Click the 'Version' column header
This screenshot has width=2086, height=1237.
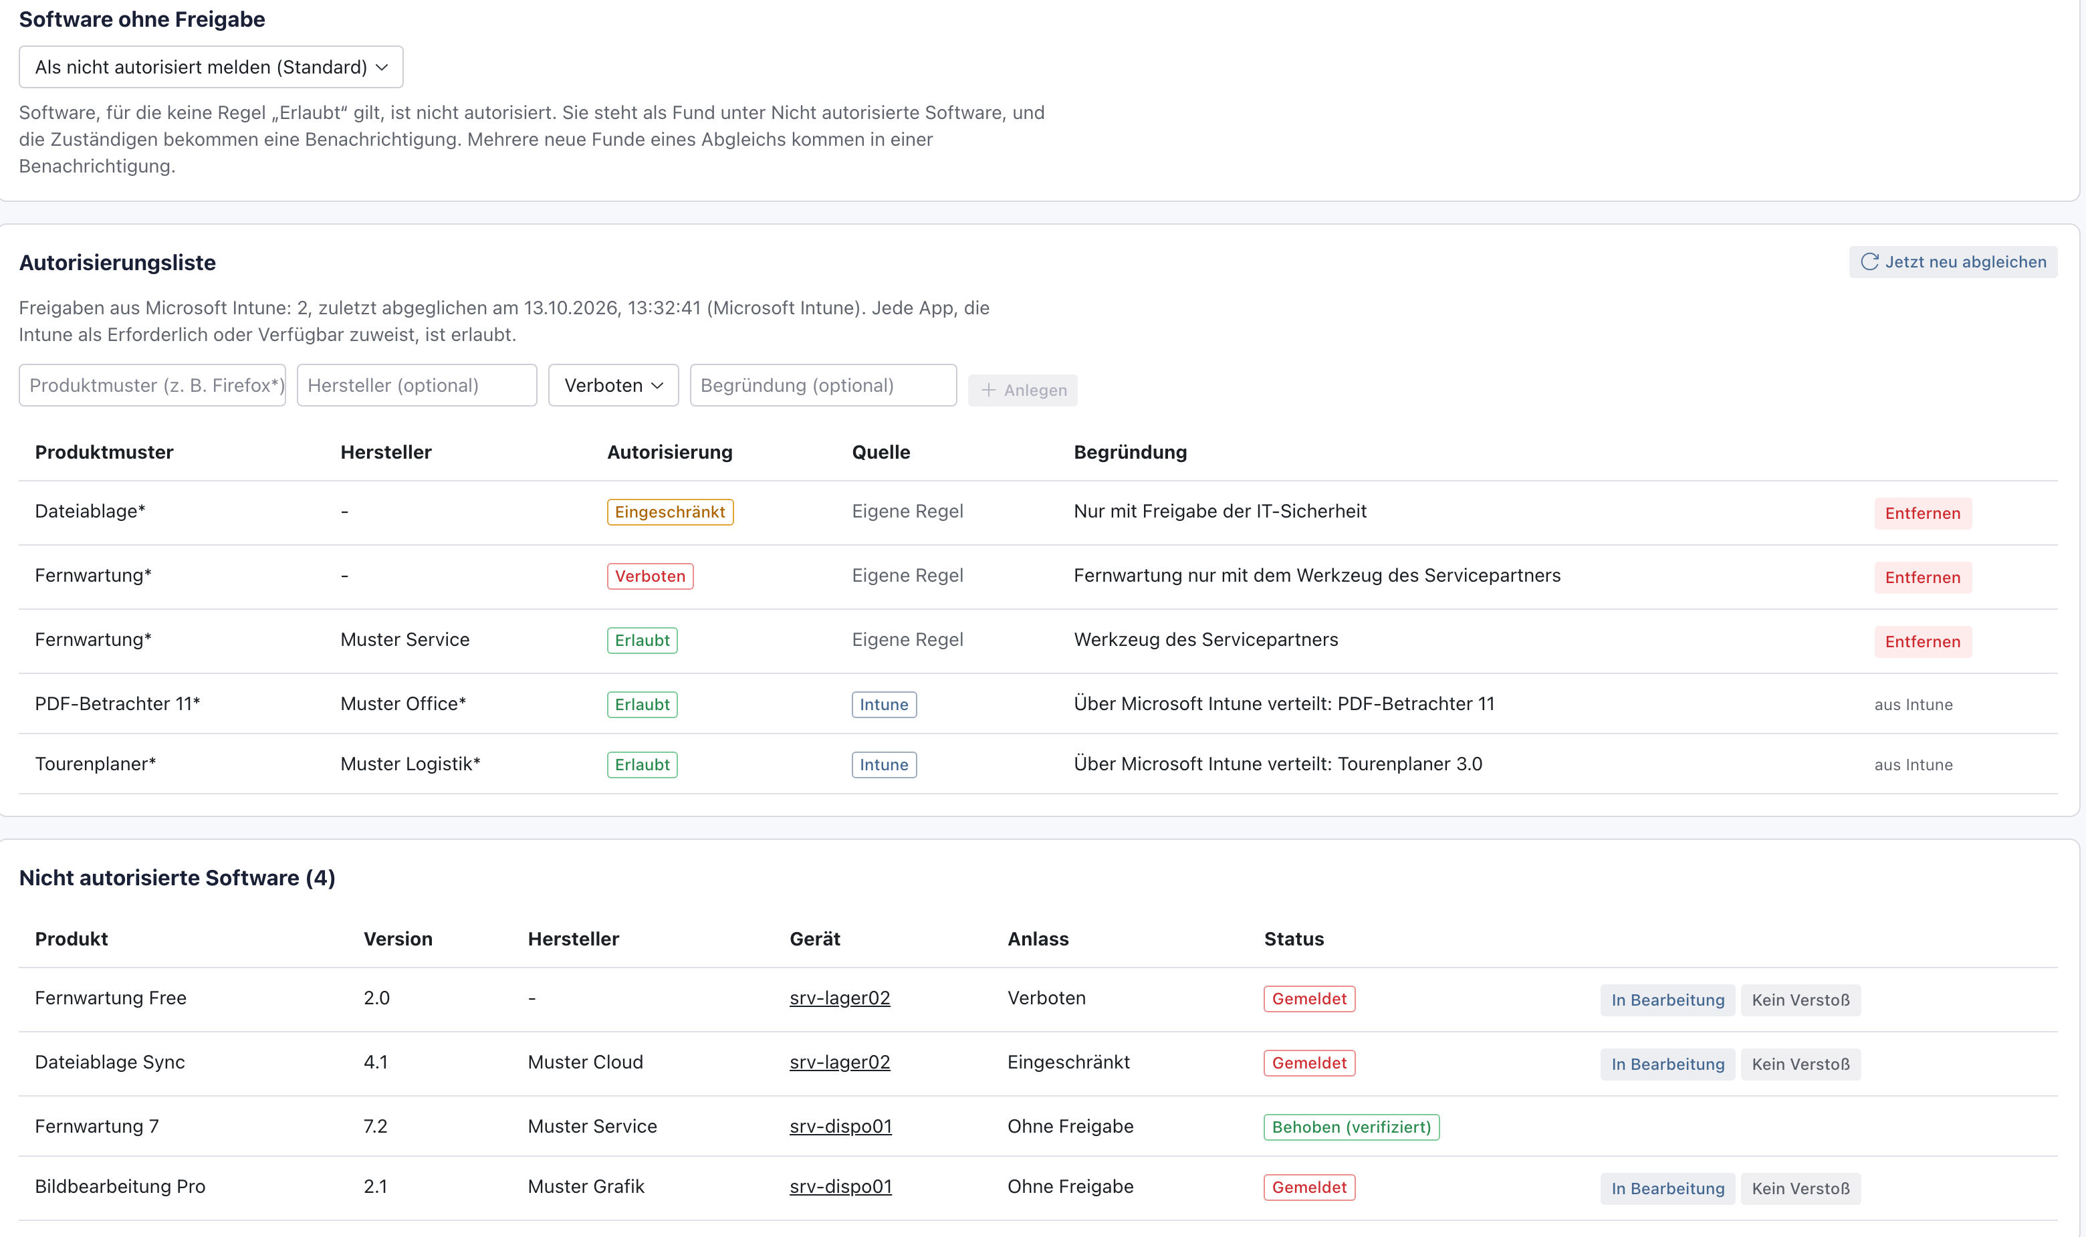(398, 939)
